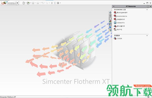The width and height of the screenshot is (152, 98).
Task: Click the Simcenter Flotherm XT status bar text
Action: [8, 97]
